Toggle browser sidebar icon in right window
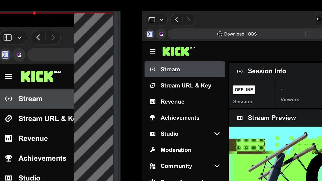 point(152,20)
